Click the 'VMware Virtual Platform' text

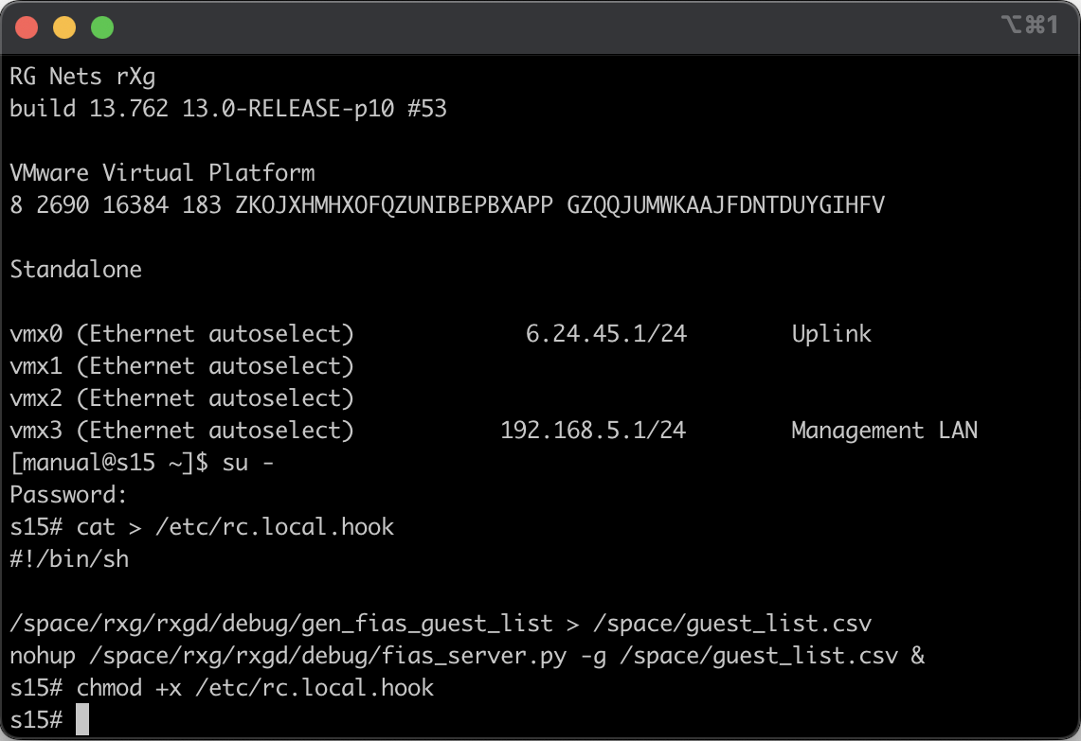(x=162, y=173)
